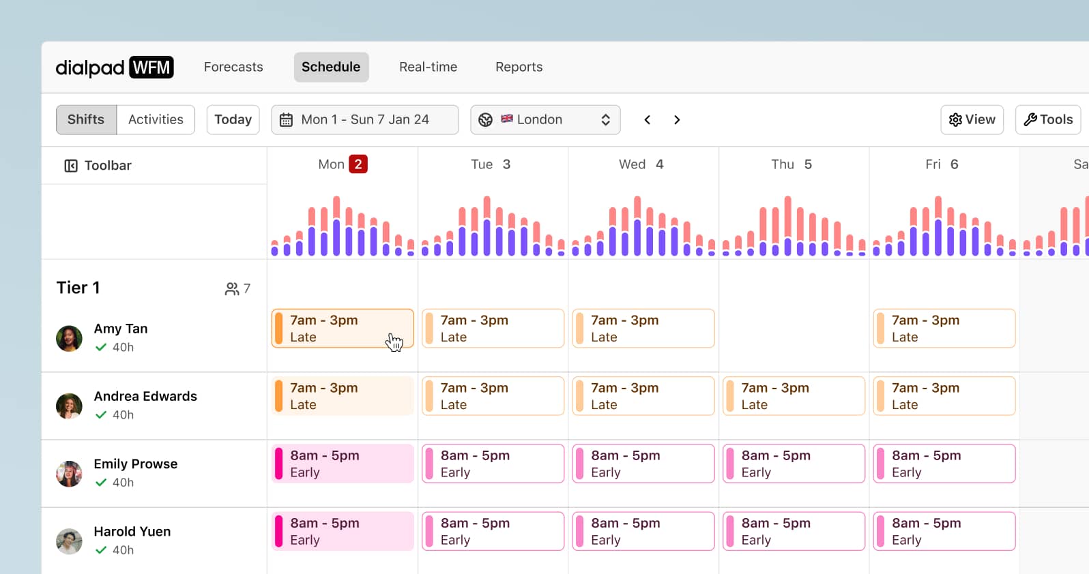The image size is (1089, 574).
Task: Click the Today button
Action: pos(233,120)
